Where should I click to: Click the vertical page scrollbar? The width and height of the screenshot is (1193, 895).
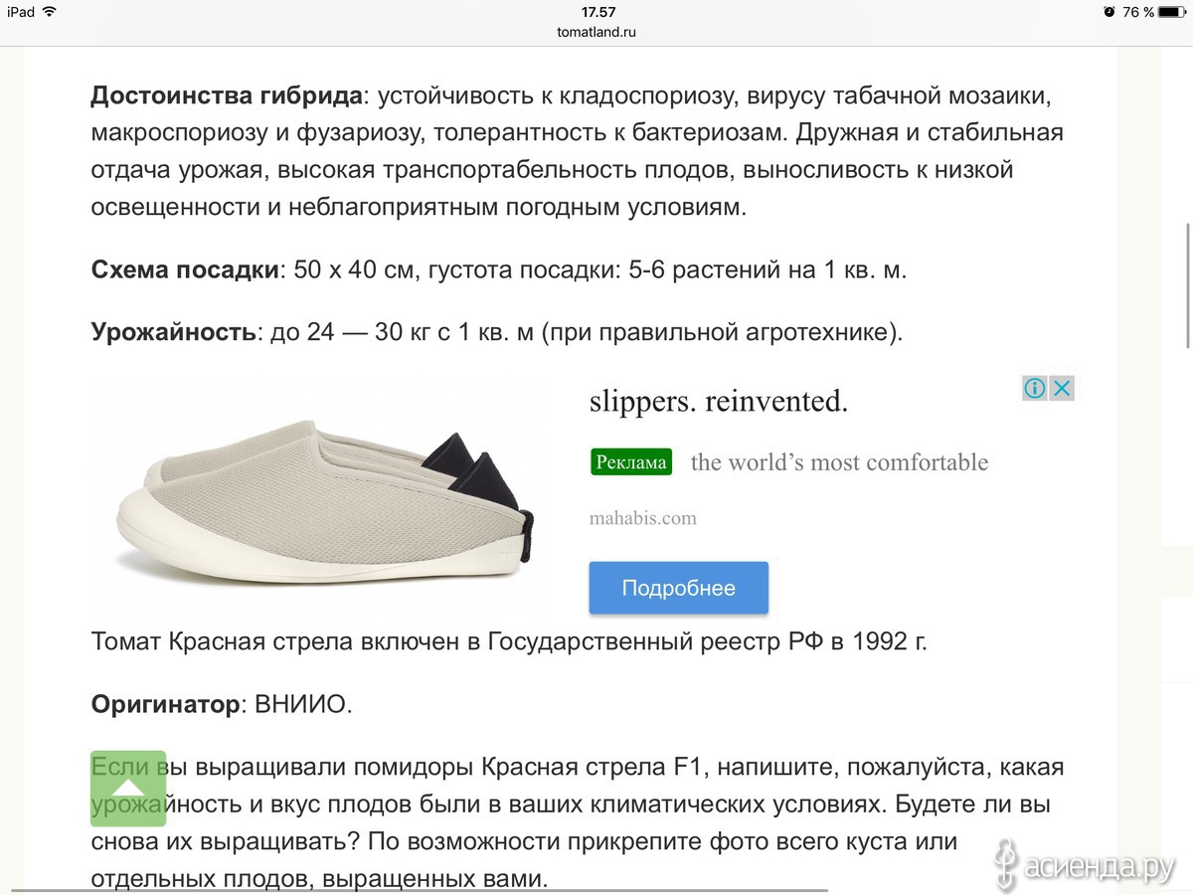click(1187, 286)
